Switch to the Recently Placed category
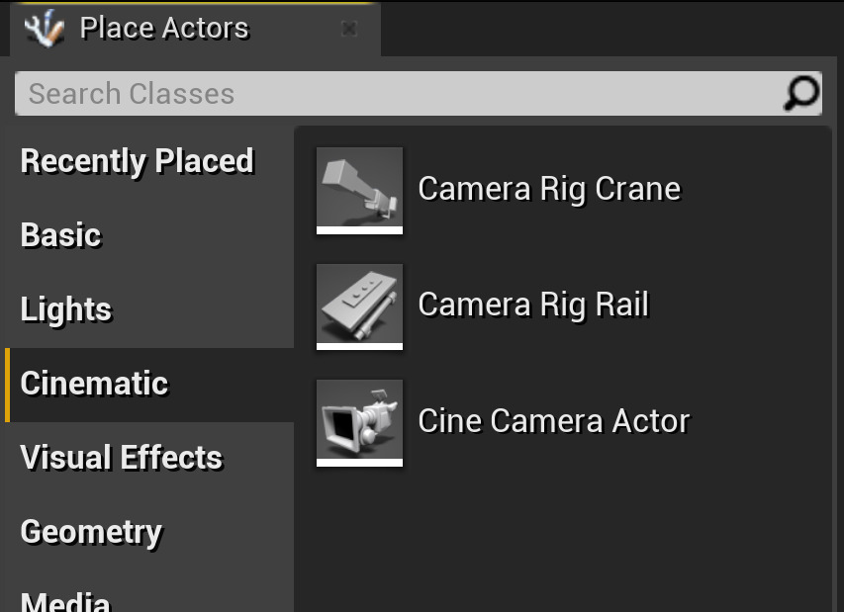The height and width of the screenshot is (612, 844). point(137,160)
